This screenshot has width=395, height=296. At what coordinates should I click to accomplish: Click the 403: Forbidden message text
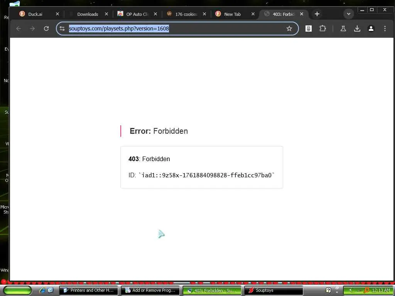[149, 159]
